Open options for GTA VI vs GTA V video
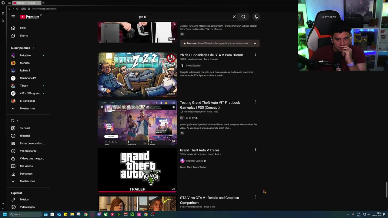Screen dimensions: 388x218 click(x=256, y=197)
